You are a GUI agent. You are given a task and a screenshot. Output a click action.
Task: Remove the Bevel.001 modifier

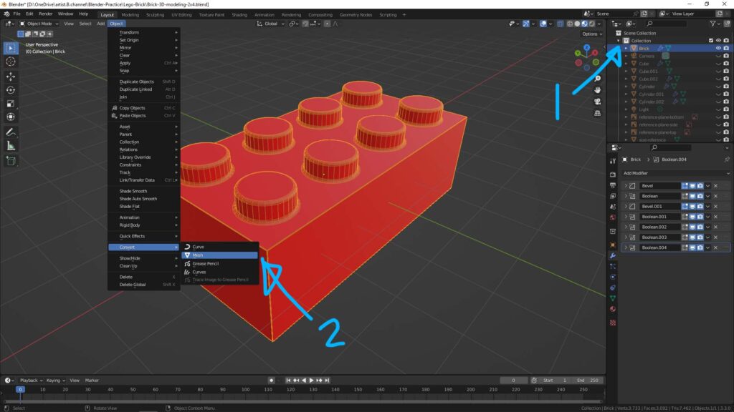[716, 207]
